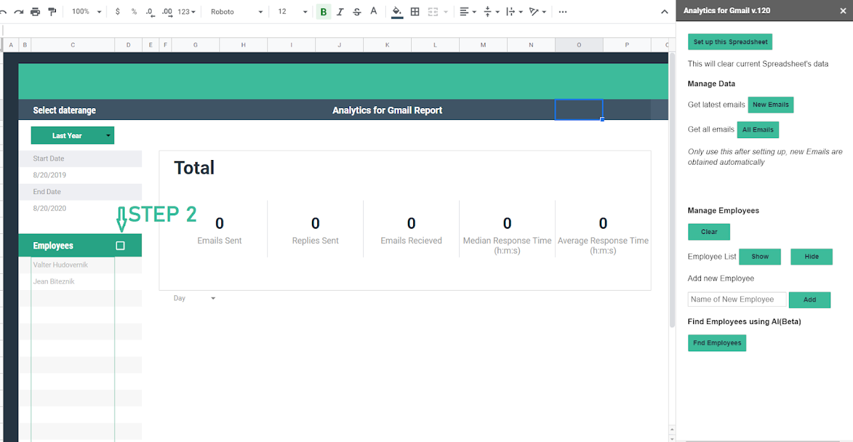Select column M header
This screenshot has height=442, width=853.
pyautogui.click(x=483, y=45)
